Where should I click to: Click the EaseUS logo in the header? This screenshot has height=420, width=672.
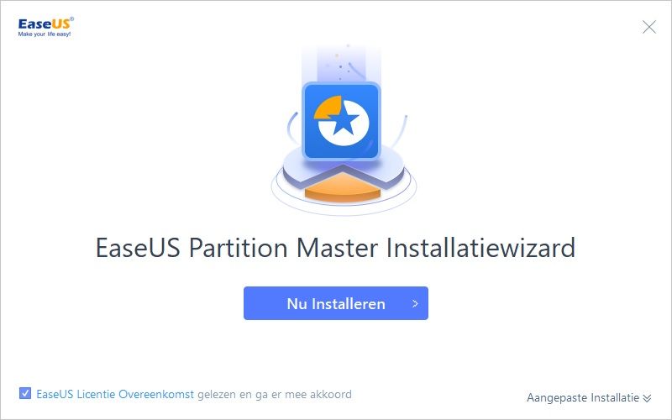(x=45, y=27)
